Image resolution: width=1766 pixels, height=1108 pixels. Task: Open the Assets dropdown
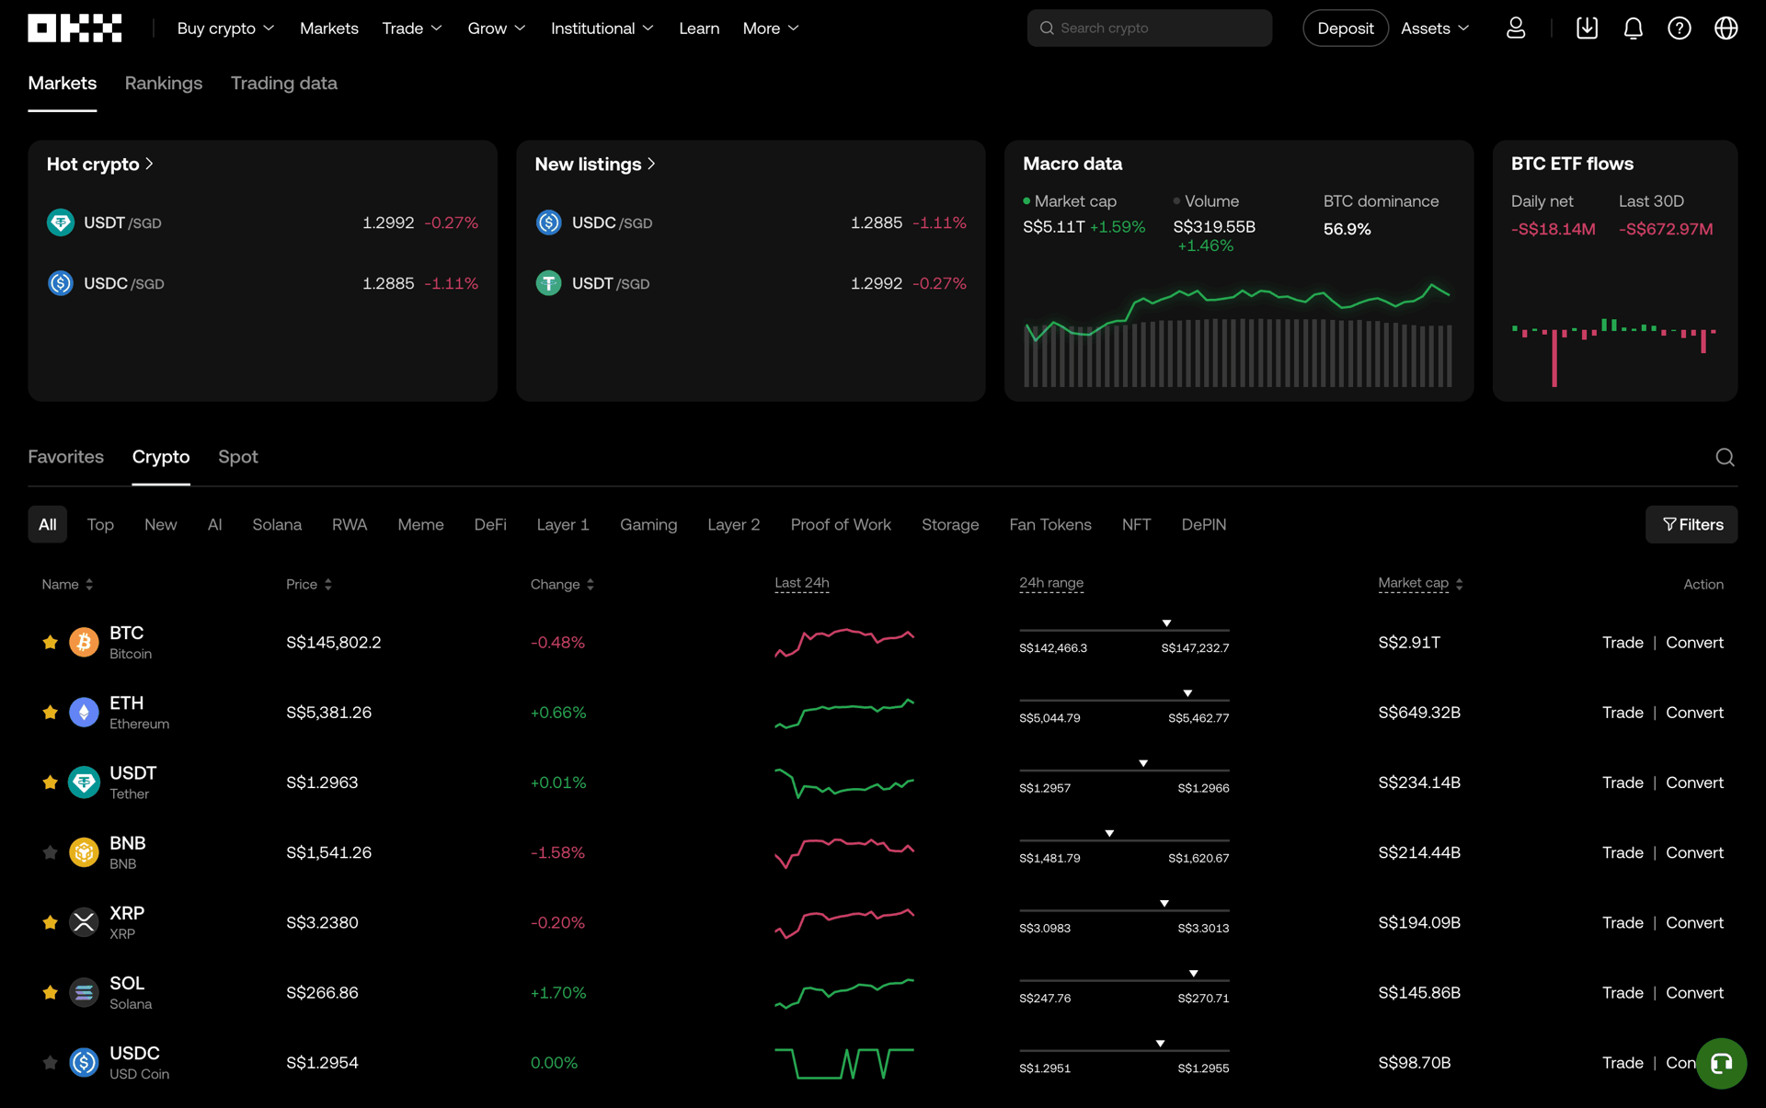pos(1435,29)
